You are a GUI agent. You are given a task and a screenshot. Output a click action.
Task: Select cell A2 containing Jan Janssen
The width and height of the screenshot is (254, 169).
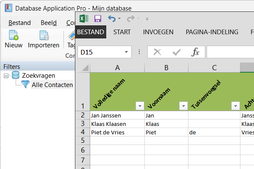pyautogui.click(x=117, y=115)
